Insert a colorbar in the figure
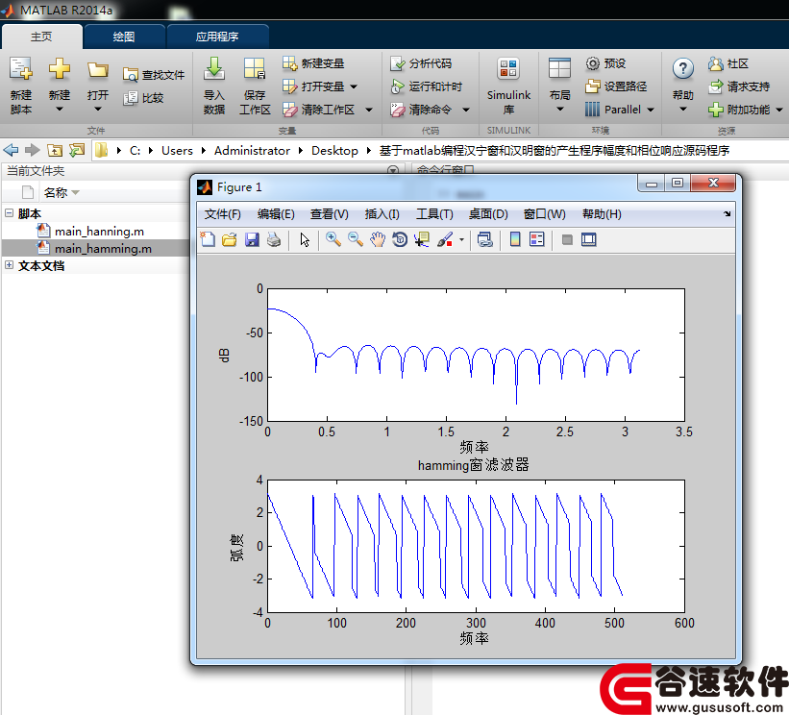This screenshot has width=789, height=715. coord(515,239)
